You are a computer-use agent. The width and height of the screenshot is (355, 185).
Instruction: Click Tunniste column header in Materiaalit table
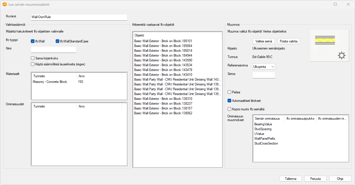pos(54,76)
